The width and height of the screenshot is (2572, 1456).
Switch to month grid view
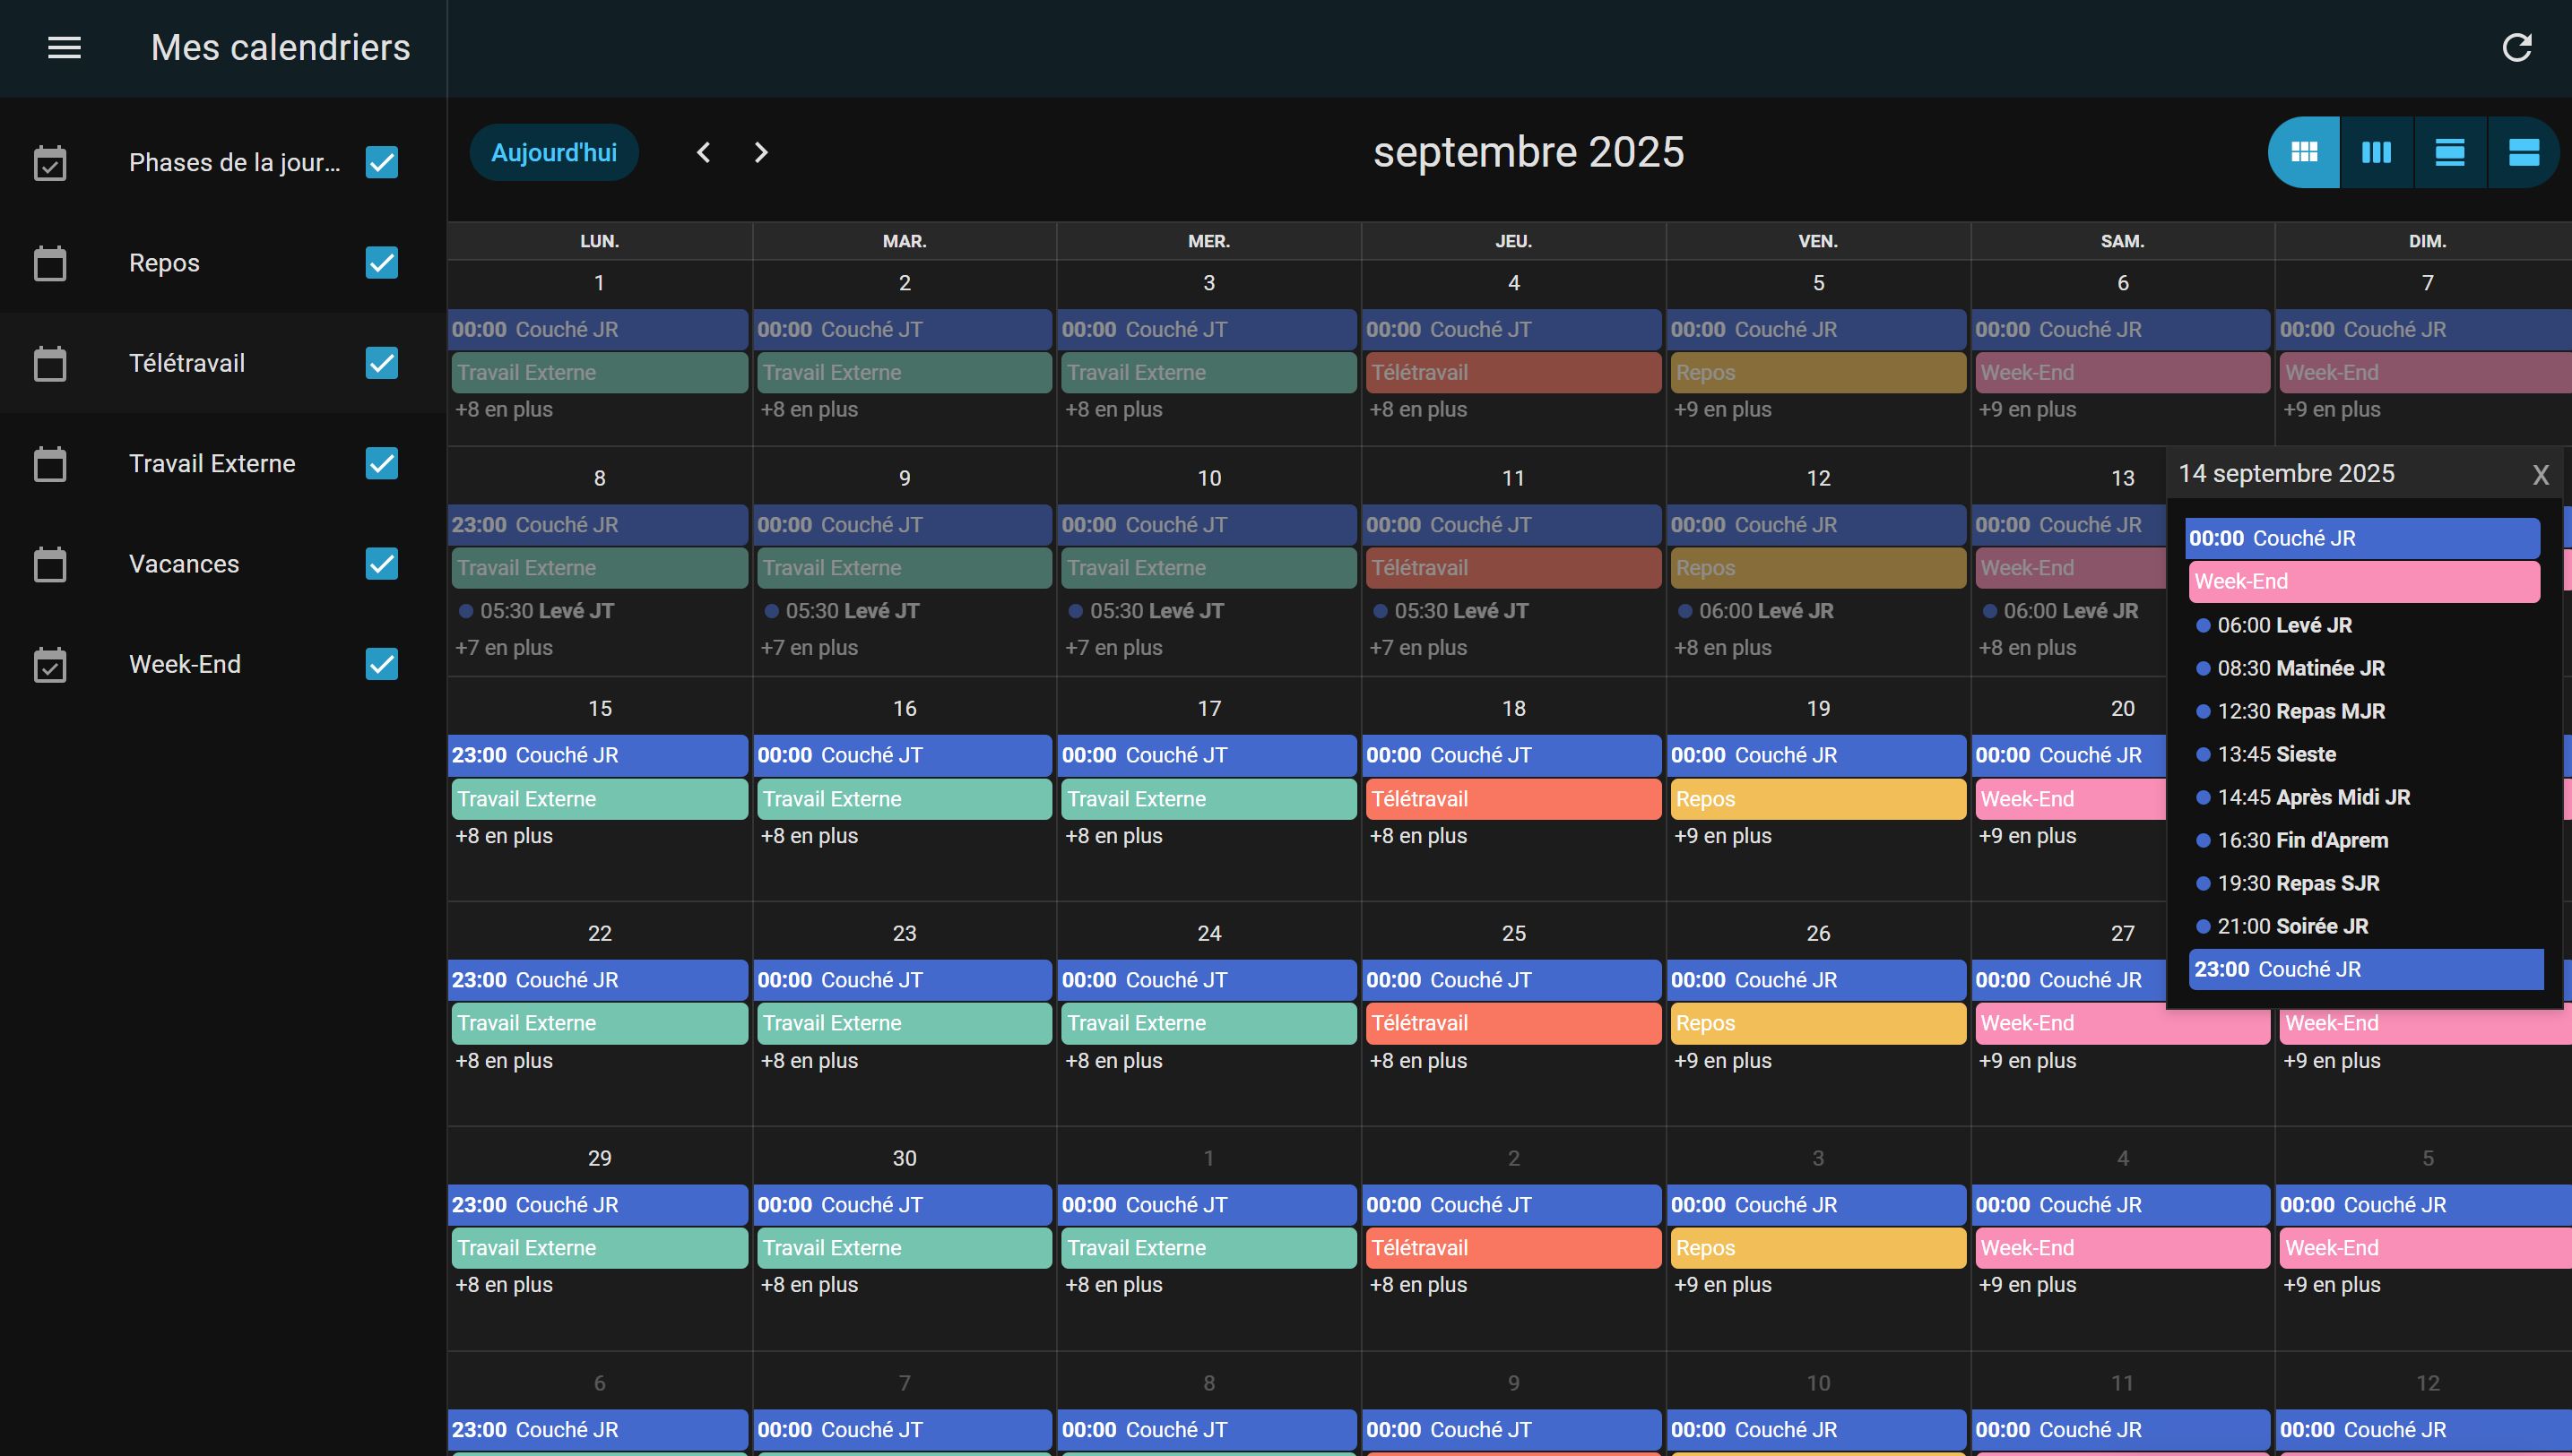point(2304,152)
